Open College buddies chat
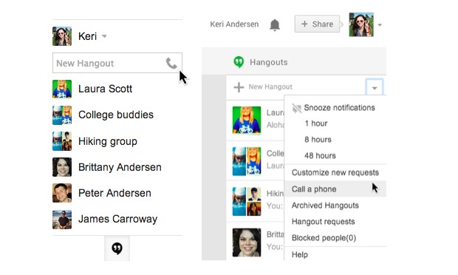Viewport: 458px width, 275px height. pos(116,115)
